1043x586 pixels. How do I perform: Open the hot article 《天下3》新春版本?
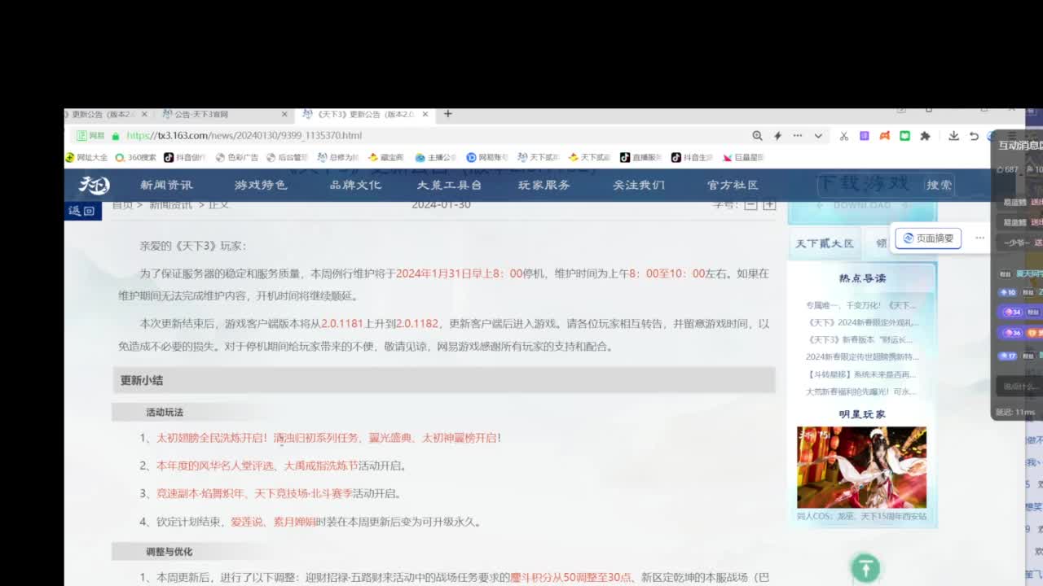click(x=860, y=340)
